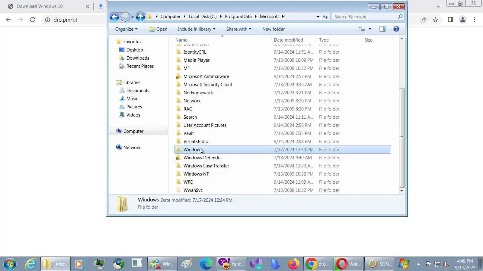Bookmark this page with the star icon
This screenshot has height=271, width=483.
click(x=435, y=20)
